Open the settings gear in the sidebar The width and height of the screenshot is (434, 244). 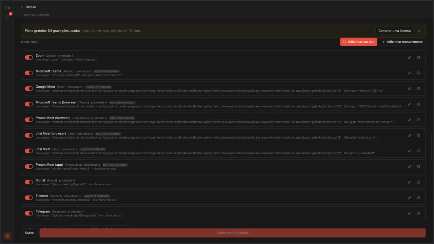click(x=7, y=236)
